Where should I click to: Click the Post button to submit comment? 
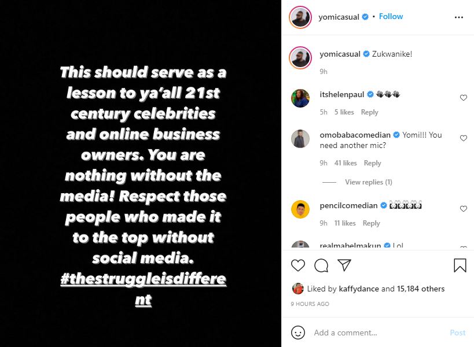[457, 333]
